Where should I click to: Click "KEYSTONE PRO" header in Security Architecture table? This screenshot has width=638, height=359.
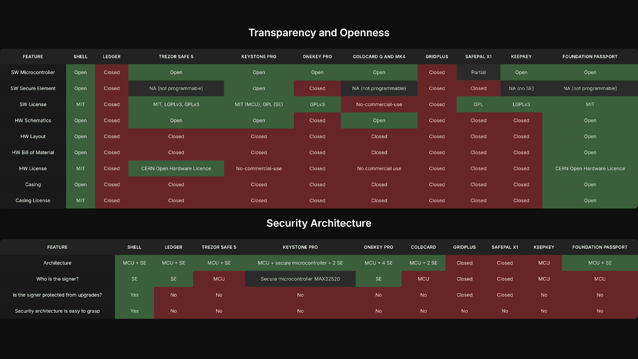[x=300, y=247]
